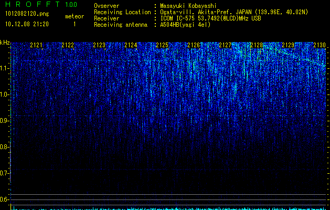Image resolution: width=330 pixels, height=210 pixels.
Task: Click the 0.6 frequency axis label
Action: point(4,199)
